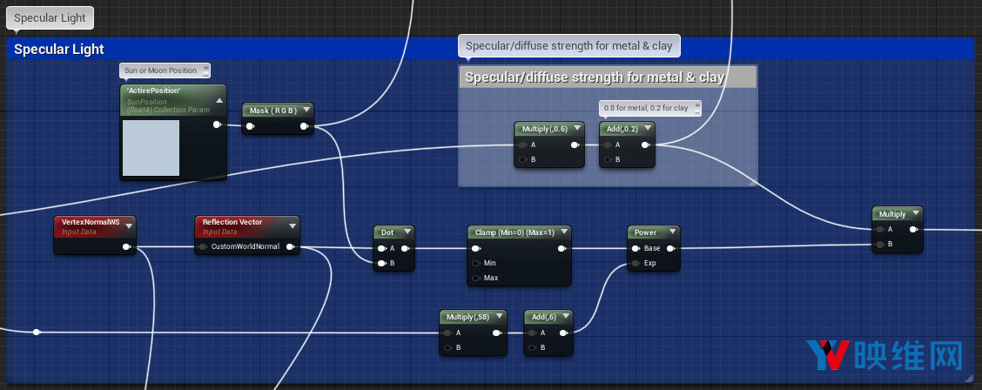Toggle the pin on the Sun or Moon Position bubble

205,68
